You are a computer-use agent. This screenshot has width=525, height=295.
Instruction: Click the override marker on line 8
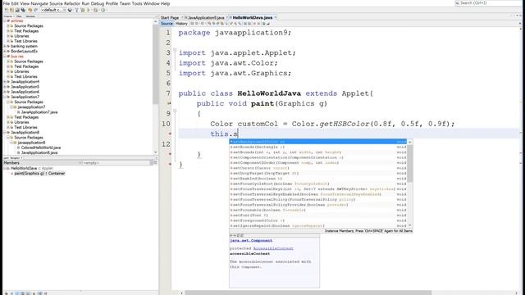(x=169, y=103)
